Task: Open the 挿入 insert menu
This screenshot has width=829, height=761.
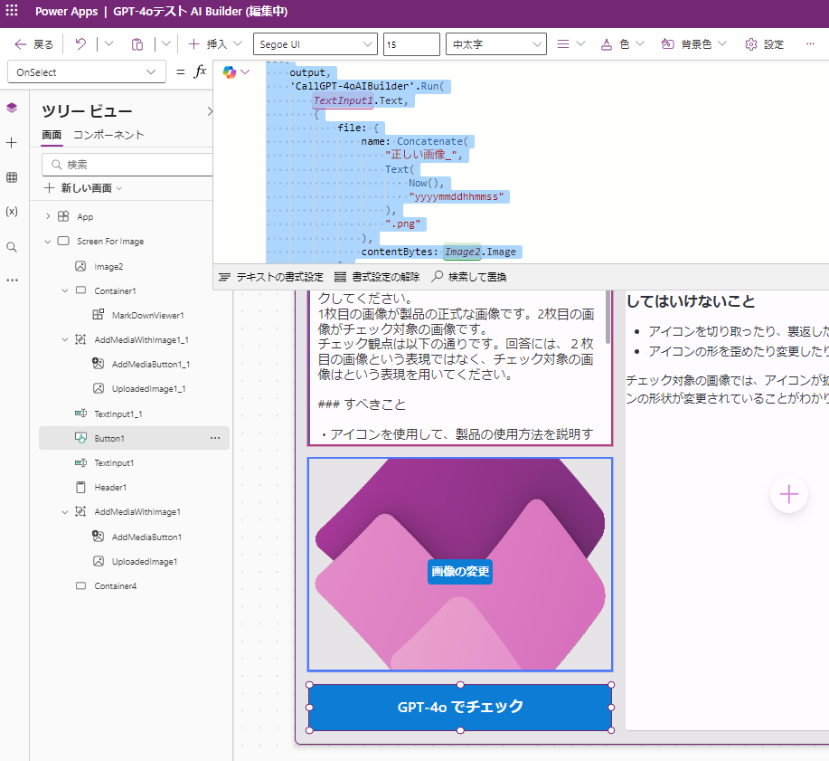Action: coord(216,44)
